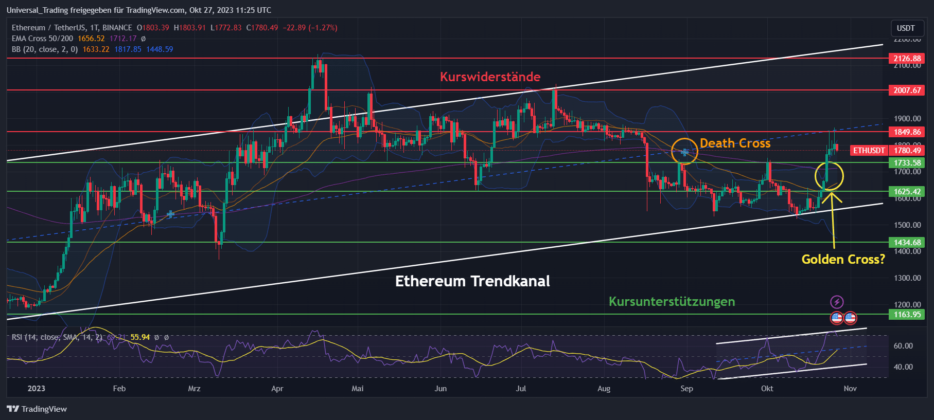Click the RSI SMA value 55.94

(x=140, y=337)
